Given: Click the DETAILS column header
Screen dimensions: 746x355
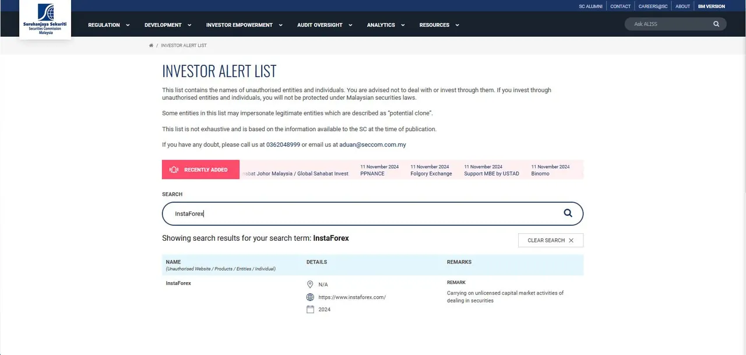Looking at the screenshot, I should (x=316, y=262).
